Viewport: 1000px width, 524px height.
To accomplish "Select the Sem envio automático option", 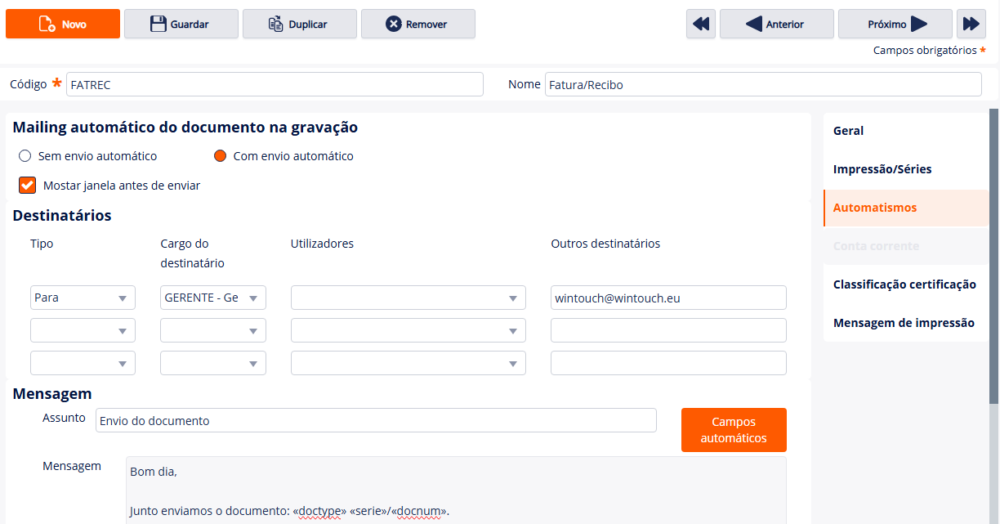I will (x=25, y=156).
